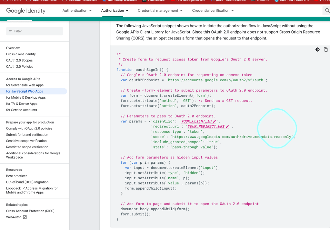The width and height of the screenshot is (330, 230).
Task: Select for Server-side Web Apps
Action: (25, 85)
